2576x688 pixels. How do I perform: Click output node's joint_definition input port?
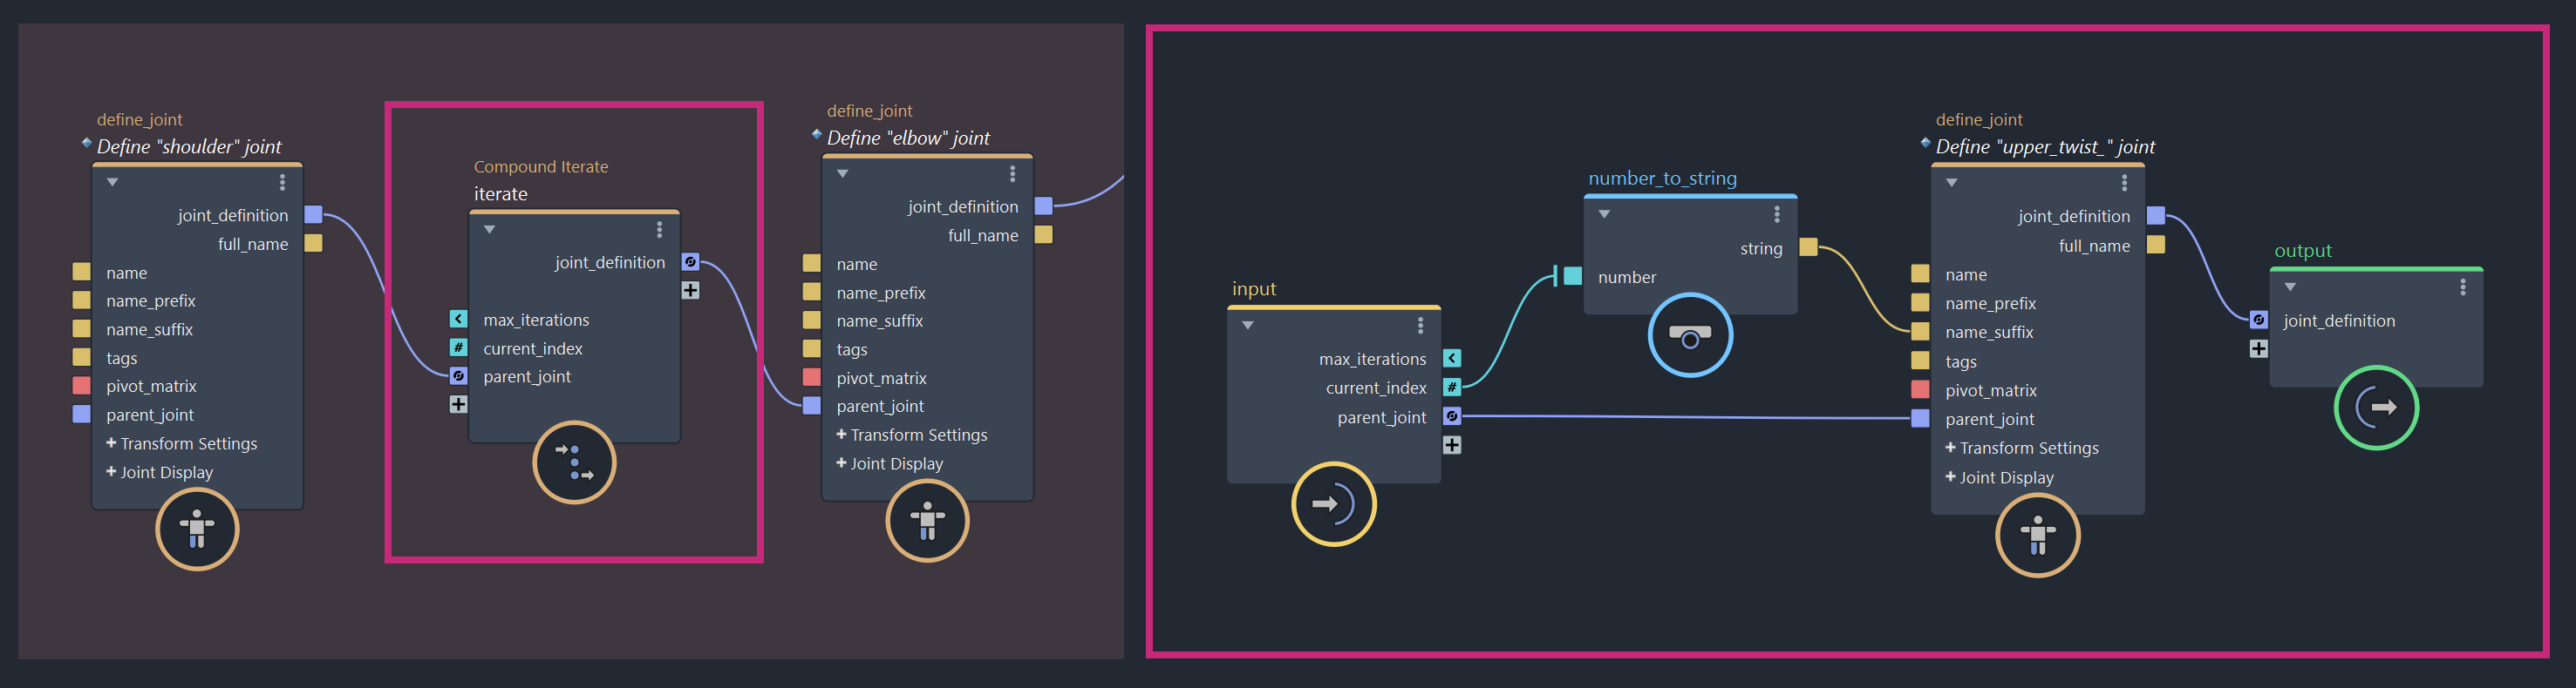point(2258,320)
